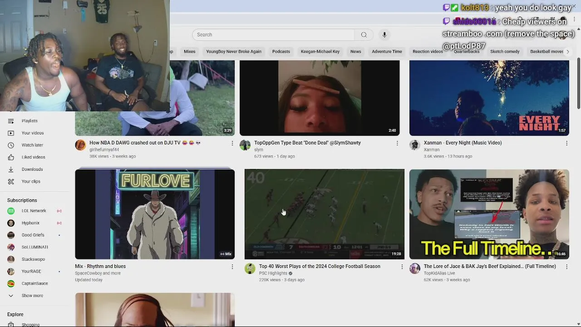Open options menu for Xanman Every Night
This screenshot has width=581, height=327.
tap(566, 143)
